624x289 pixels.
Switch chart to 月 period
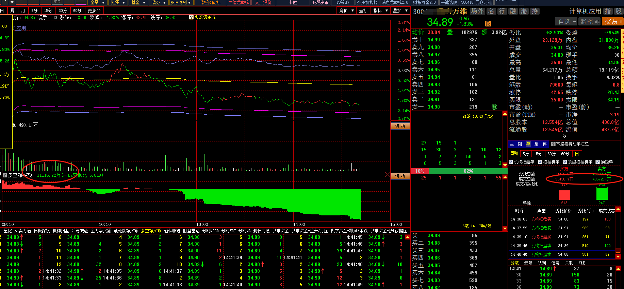point(23,11)
